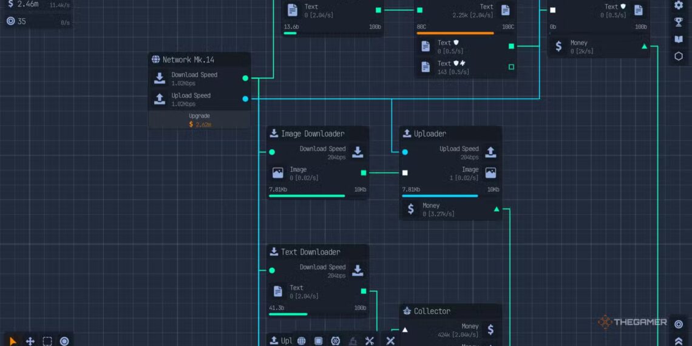The height and width of the screenshot is (346, 692).
Task: Select the Text Downloader node title
Action: [310, 252]
